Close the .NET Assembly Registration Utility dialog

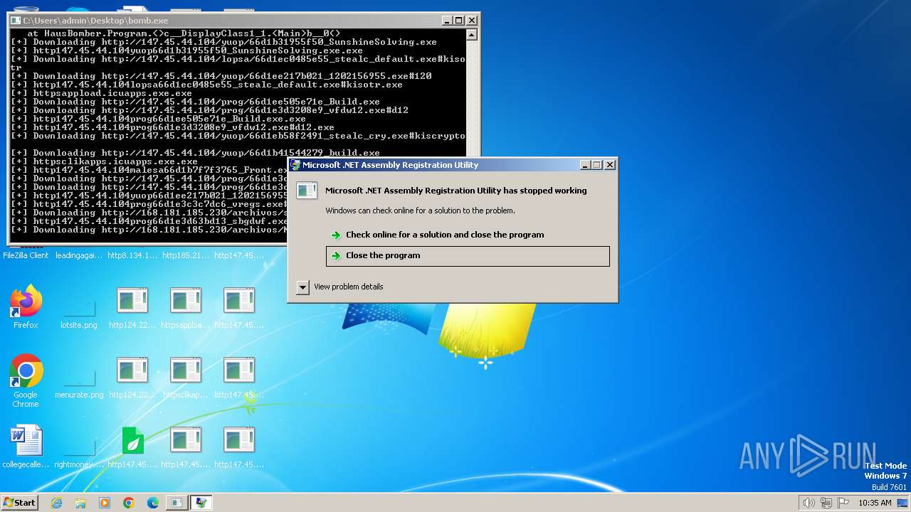pyautogui.click(x=610, y=165)
